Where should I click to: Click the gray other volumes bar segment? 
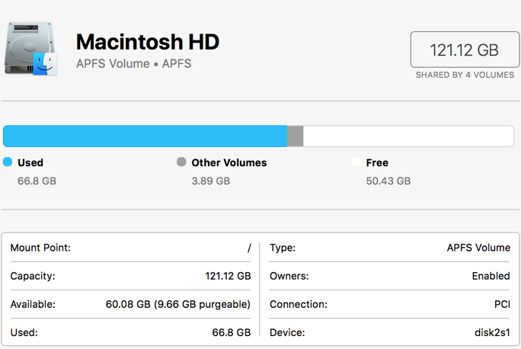pos(296,136)
